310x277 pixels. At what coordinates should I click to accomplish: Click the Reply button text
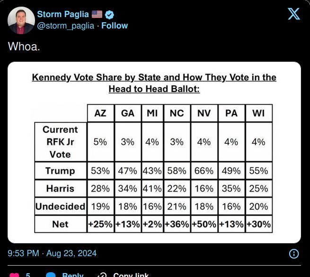(73, 275)
